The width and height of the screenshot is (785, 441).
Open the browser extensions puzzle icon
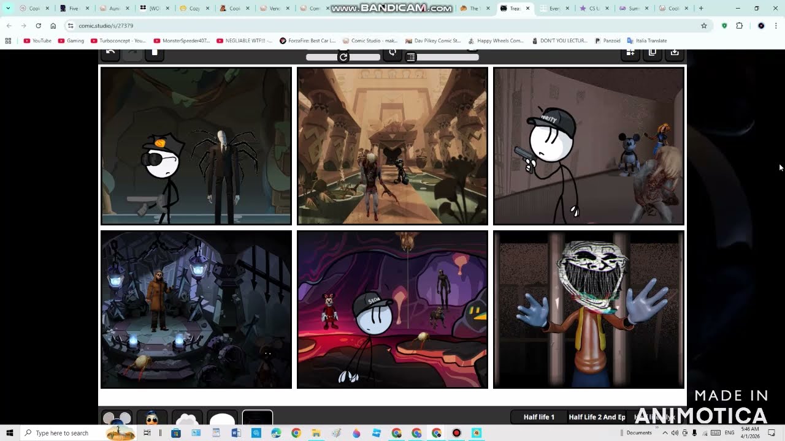[x=739, y=26]
